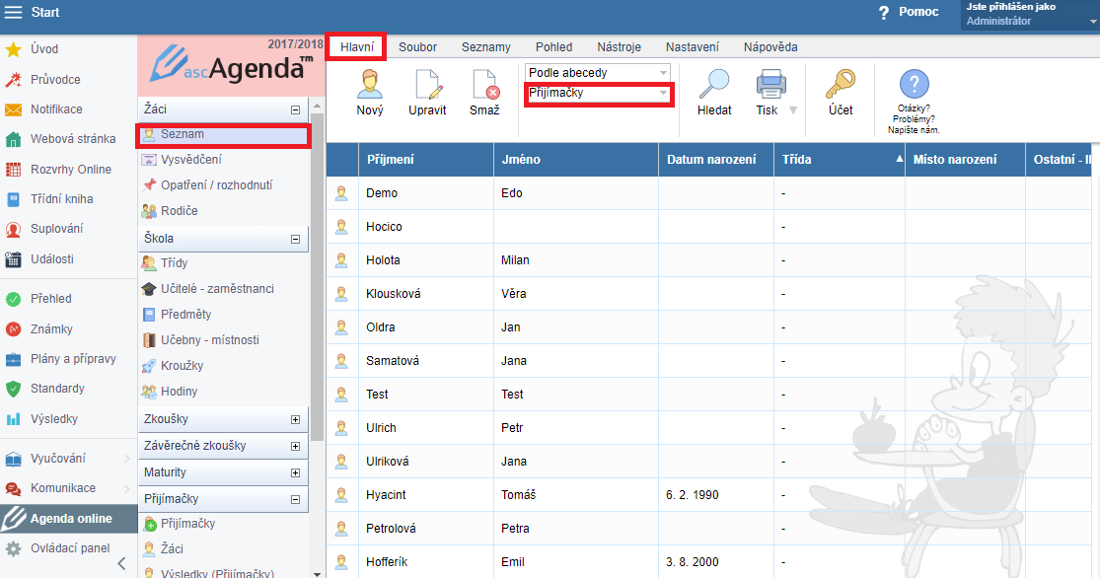Switch to the Soubor tab

417,47
